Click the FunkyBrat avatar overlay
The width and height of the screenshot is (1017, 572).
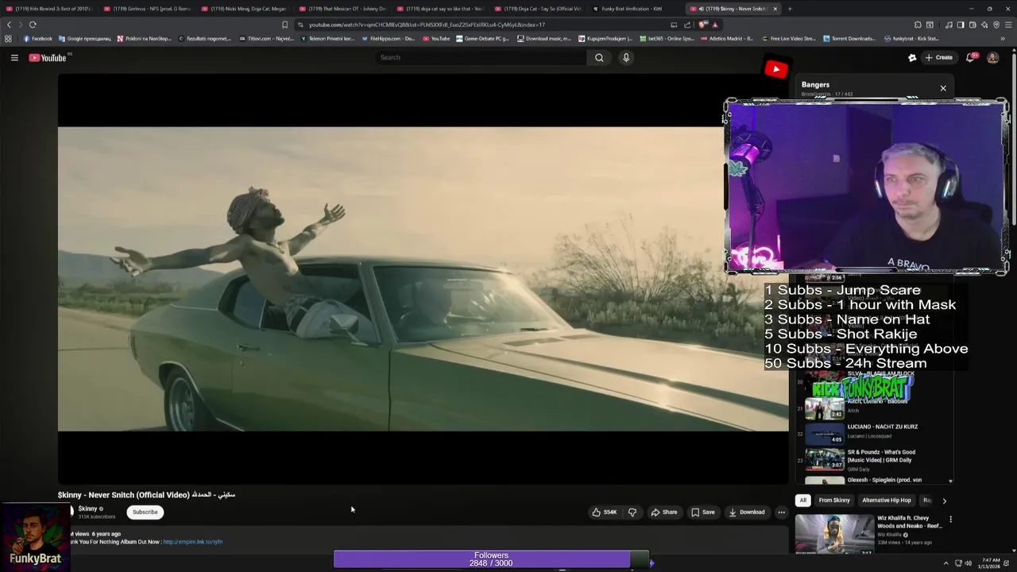[34, 538]
